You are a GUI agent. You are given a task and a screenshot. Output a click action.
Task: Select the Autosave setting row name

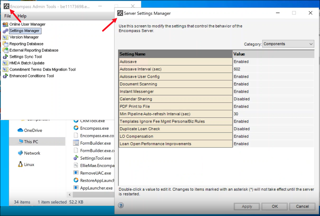176,62
